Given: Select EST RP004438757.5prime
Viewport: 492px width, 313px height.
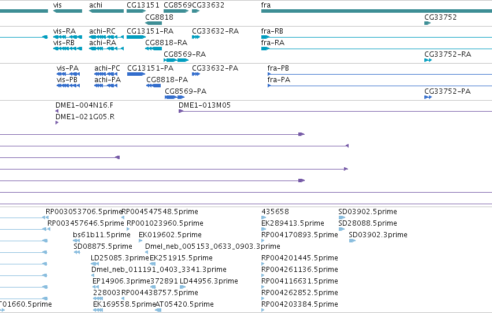Looking at the screenshot, I should click(123, 299).
